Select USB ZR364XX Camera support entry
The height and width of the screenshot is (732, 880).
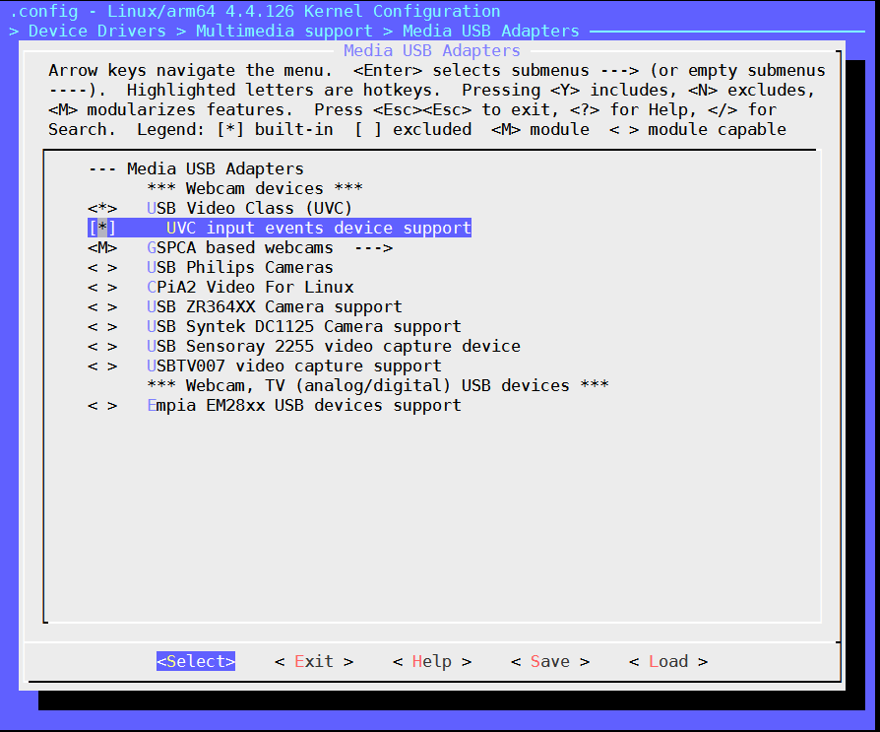click(275, 306)
